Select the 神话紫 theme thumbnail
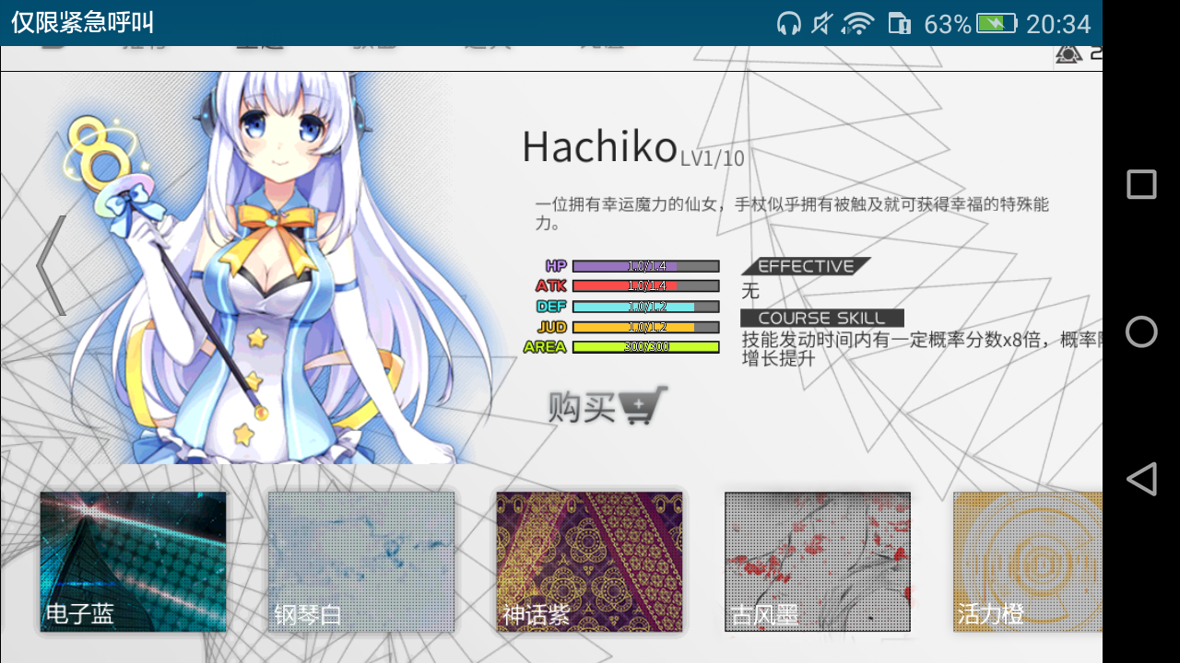Viewport: 1180px width, 663px height. point(590,562)
